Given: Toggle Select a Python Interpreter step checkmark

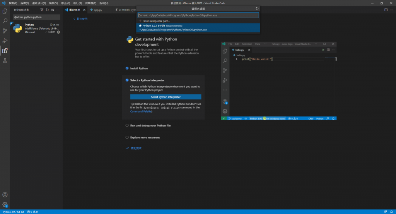Looking at the screenshot, I should pyautogui.click(x=127, y=80).
